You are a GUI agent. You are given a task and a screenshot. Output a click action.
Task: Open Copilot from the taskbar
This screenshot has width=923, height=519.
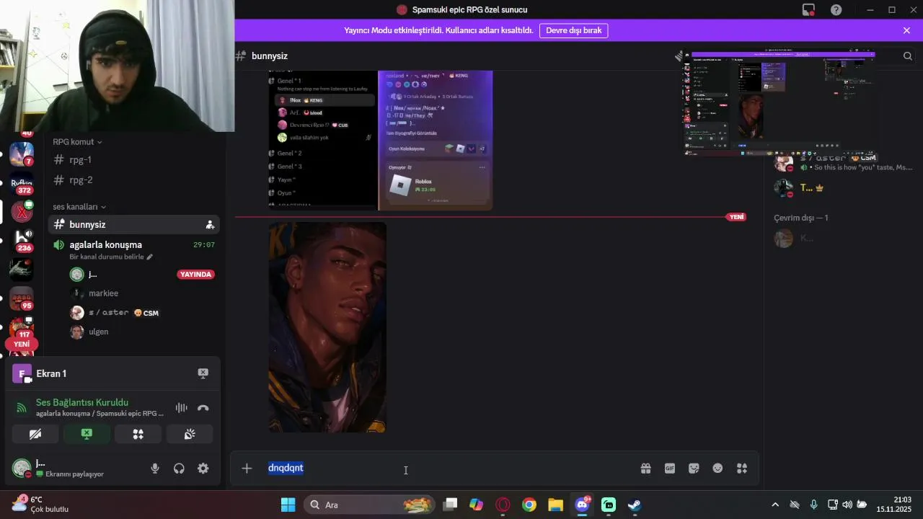(x=477, y=505)
